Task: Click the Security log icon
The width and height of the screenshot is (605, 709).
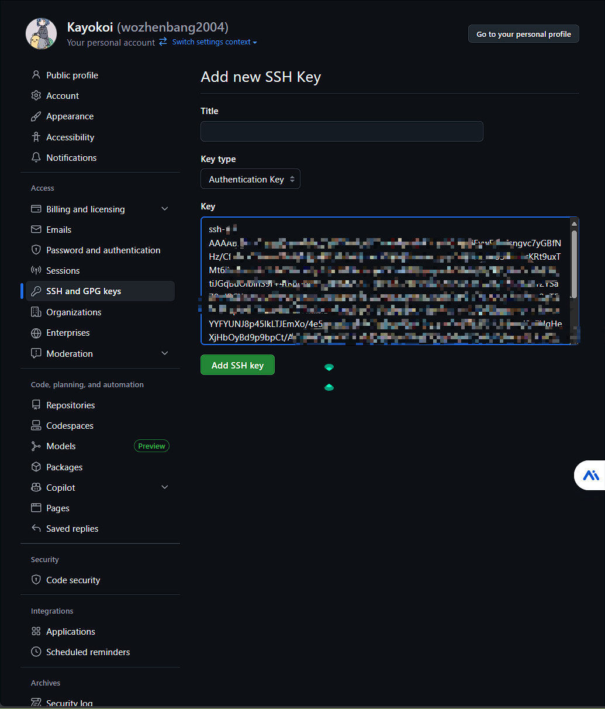Action: [36, 703]
